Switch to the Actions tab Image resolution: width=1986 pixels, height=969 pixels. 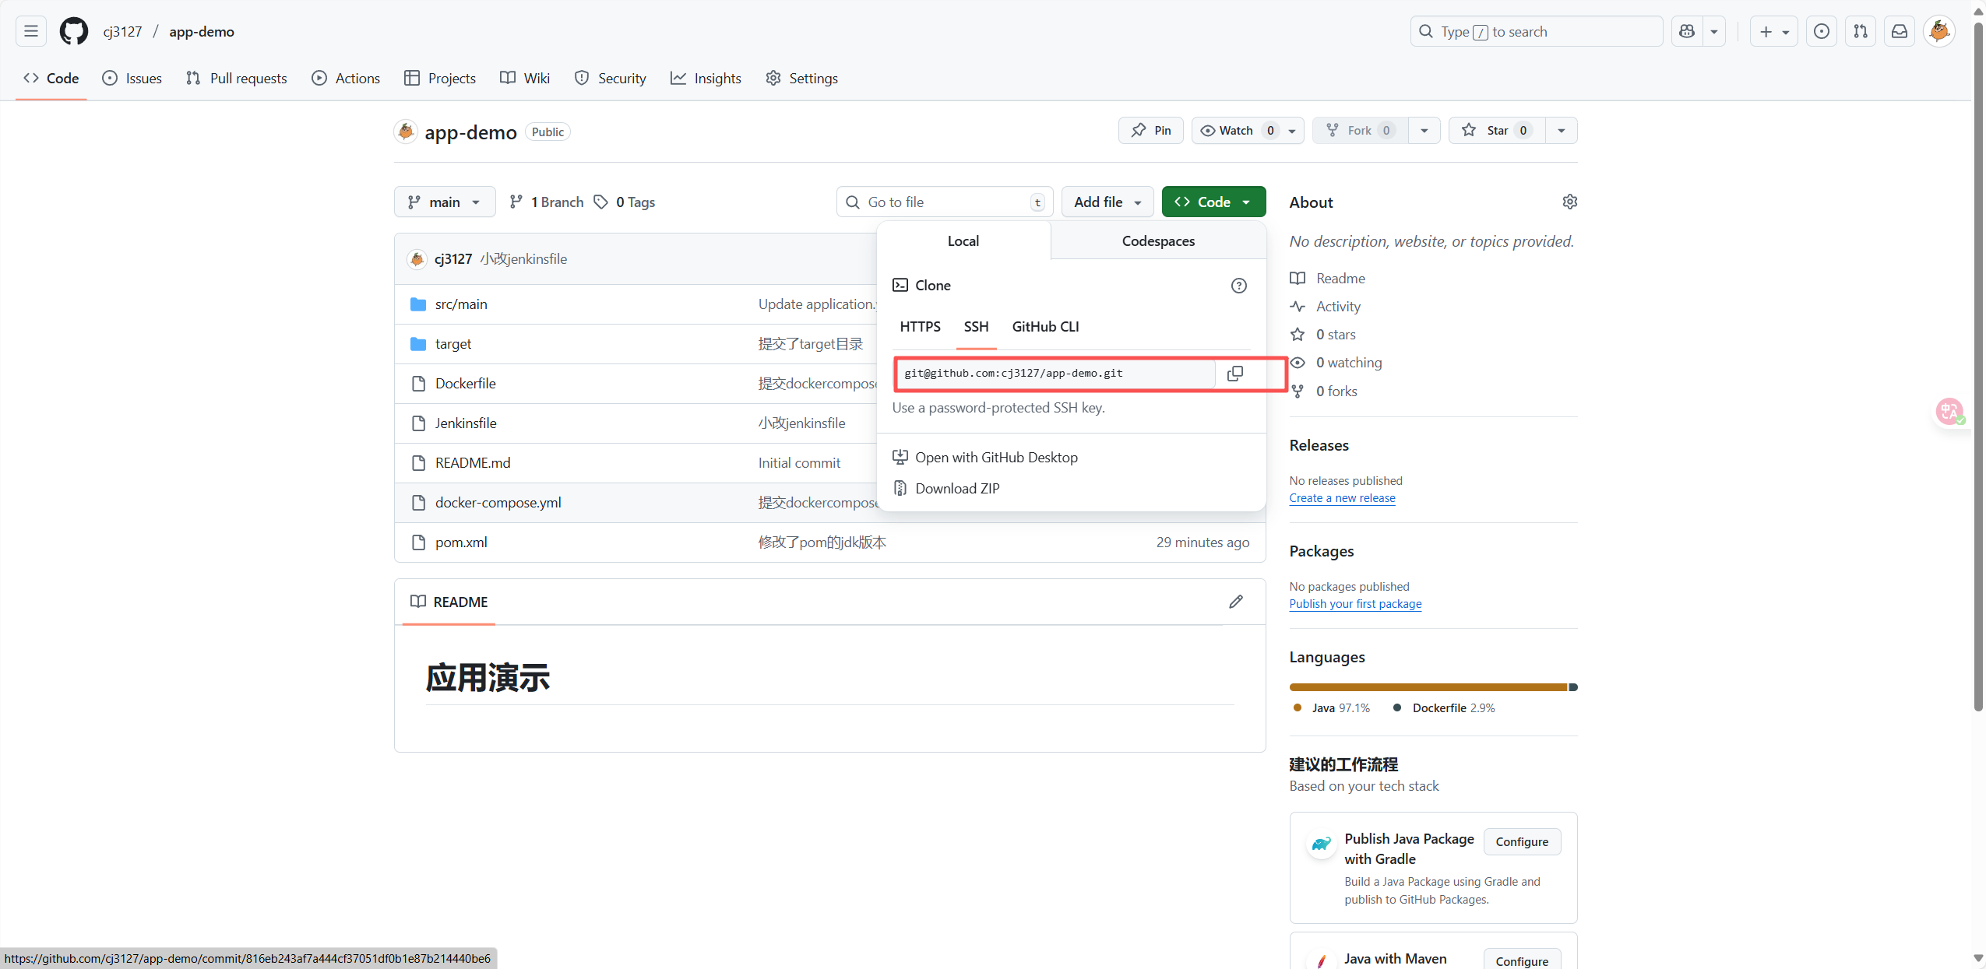(346, 79)
